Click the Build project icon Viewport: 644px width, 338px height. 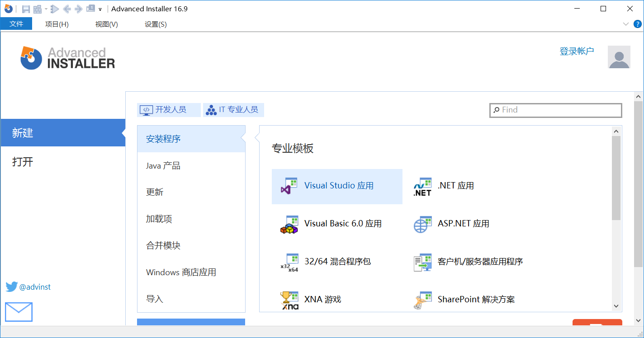click(x=37, y=9)
